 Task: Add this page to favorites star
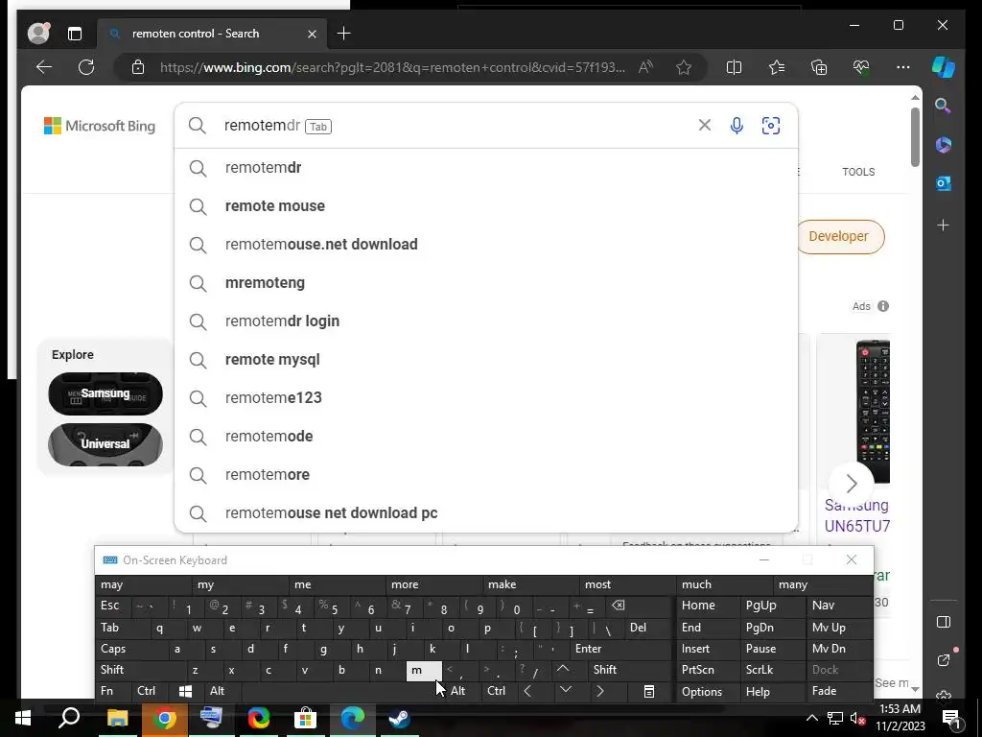point(684,67)
